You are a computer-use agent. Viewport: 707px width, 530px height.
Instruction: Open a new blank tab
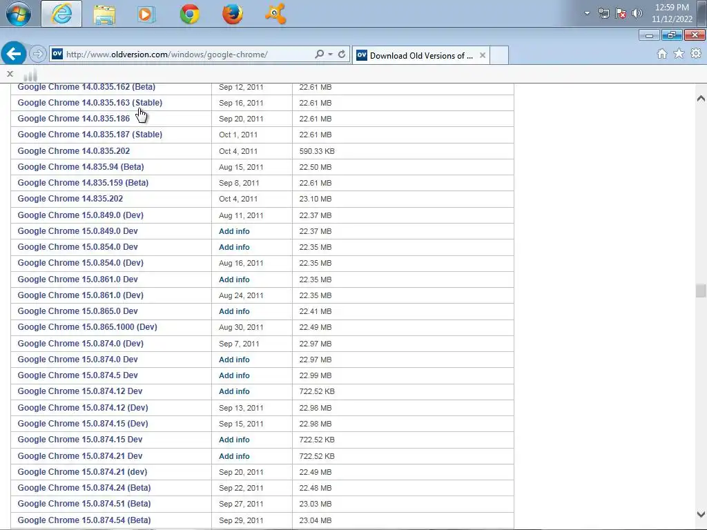(499, 55)
